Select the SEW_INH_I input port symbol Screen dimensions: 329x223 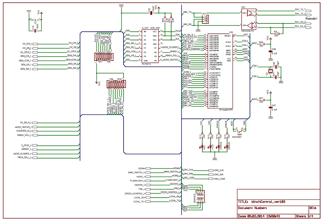coord(35,69)
